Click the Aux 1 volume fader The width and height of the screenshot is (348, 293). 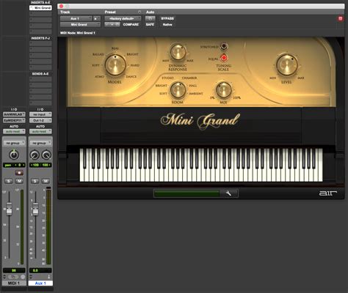point(35,209)
